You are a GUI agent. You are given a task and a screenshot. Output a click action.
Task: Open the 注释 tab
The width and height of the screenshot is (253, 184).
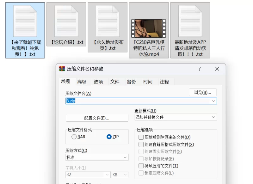pyautogui.click(x=164, y=82)
